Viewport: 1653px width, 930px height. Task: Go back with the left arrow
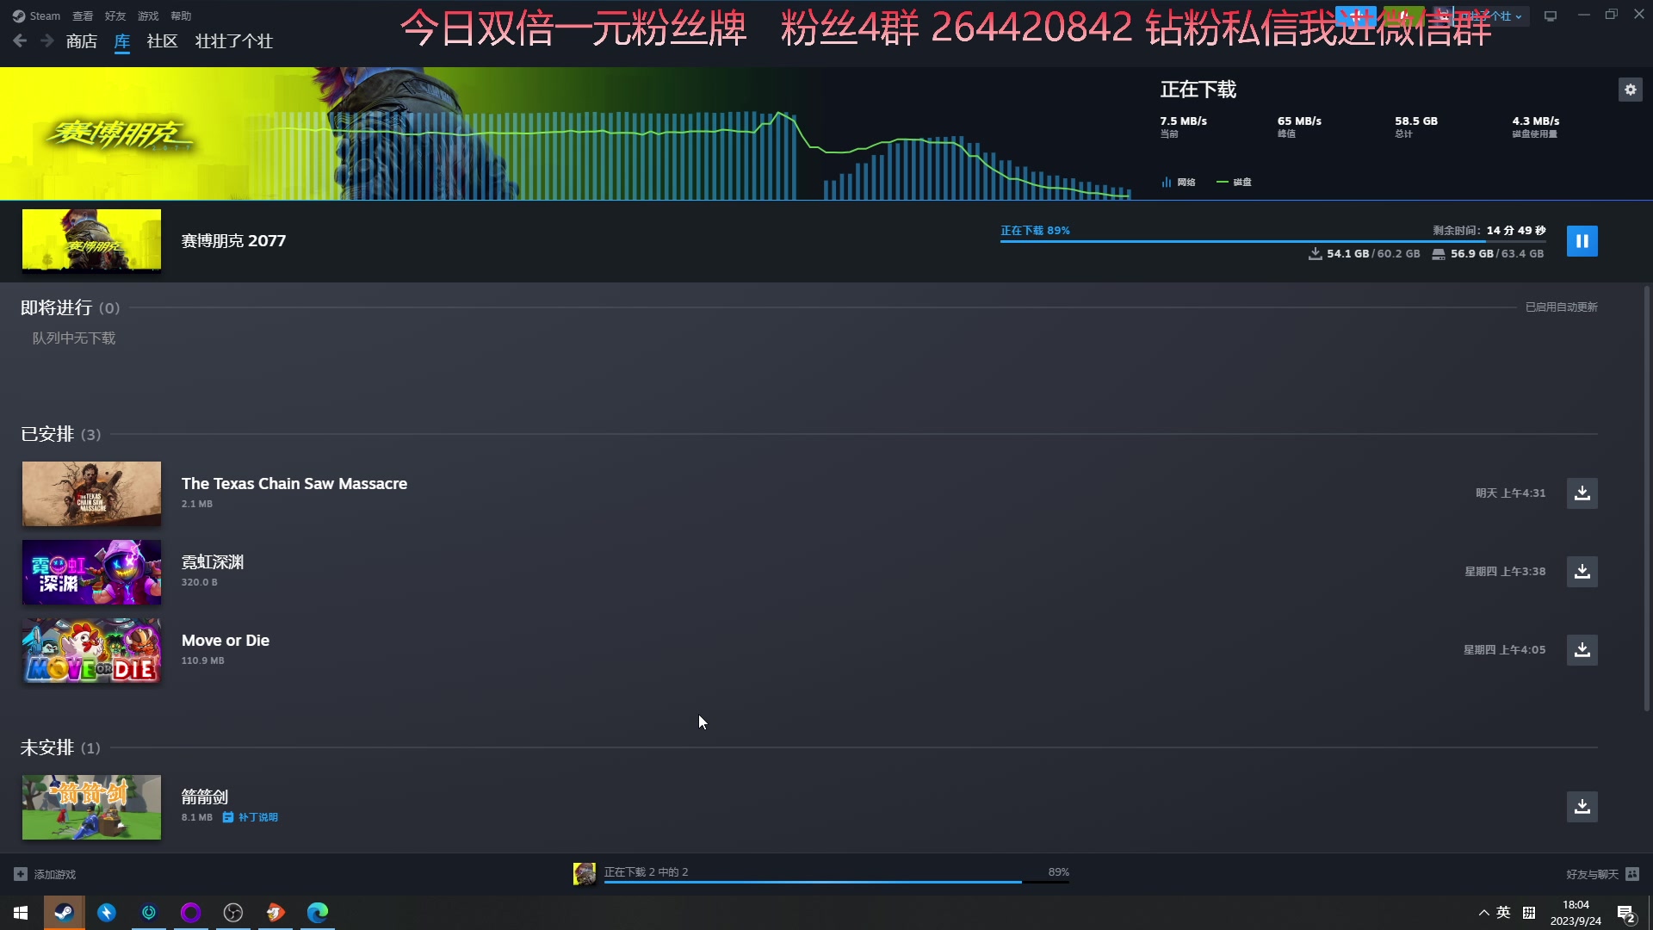click(20, 40)
